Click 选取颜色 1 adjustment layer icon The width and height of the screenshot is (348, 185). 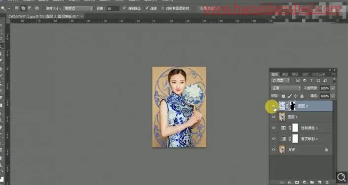pyautogui.click(x=283, y=128)
